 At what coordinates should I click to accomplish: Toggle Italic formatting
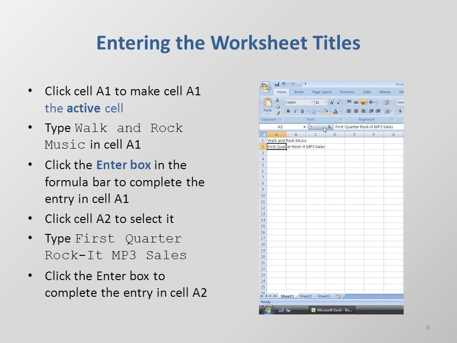click(295, 111)
